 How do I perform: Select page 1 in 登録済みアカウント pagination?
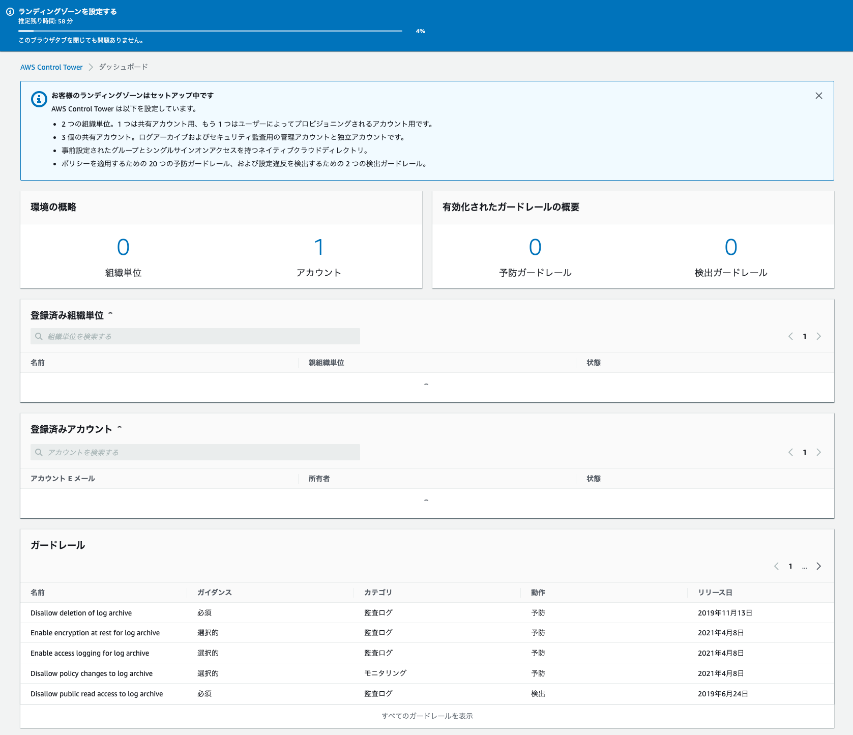(x=805, y=452)
